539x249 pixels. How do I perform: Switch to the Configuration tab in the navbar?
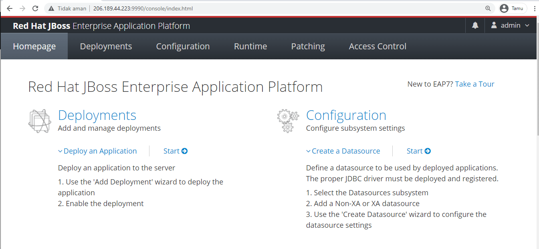pyautogui.click(x=183, y=47)
